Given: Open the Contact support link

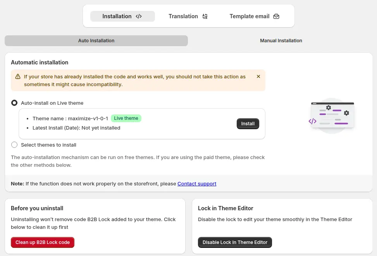Looking at the screenshot, I should (197, 183).
